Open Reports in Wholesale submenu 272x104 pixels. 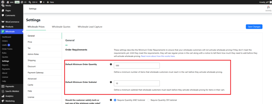click(5, 65)
